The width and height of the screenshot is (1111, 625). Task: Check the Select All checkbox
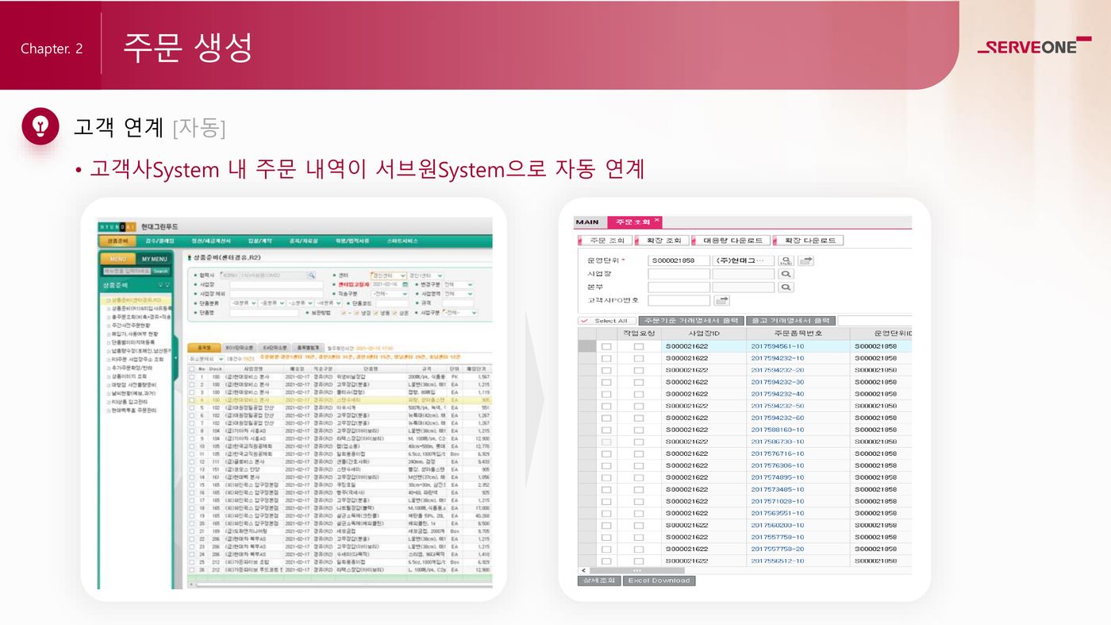click(585, 321)
